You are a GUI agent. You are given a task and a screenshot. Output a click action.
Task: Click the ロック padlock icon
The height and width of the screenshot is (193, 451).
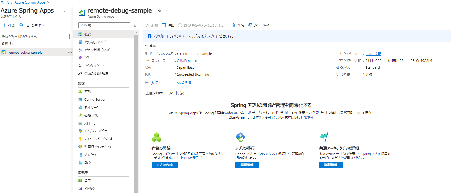pyautogui.click(x=80, y=163)
